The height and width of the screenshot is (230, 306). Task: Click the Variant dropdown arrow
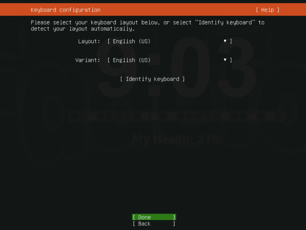pyautogui.click(x=225, y=60)
